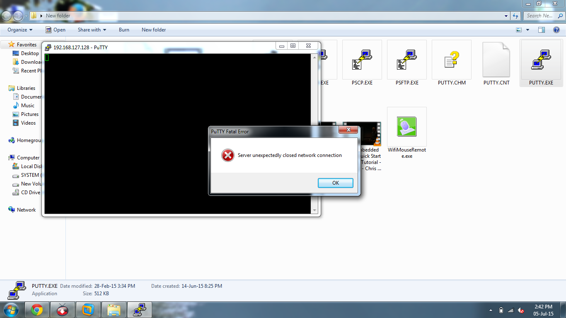Open the Organize dropdown menu

[20, 30]
